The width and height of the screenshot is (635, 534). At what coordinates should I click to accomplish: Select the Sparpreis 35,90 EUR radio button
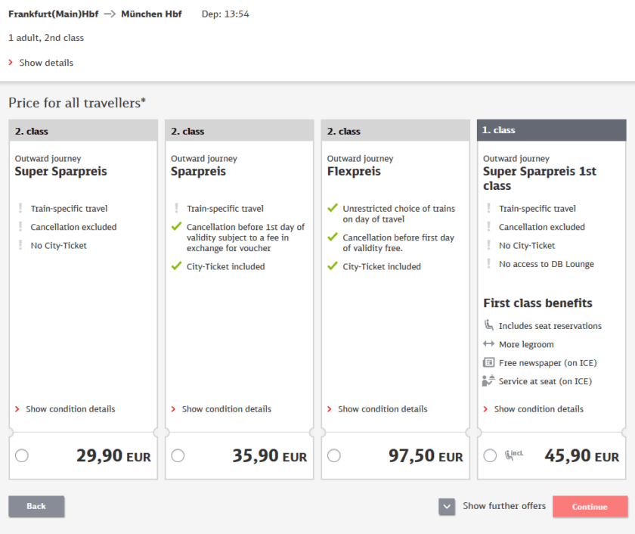pos(178,455)
